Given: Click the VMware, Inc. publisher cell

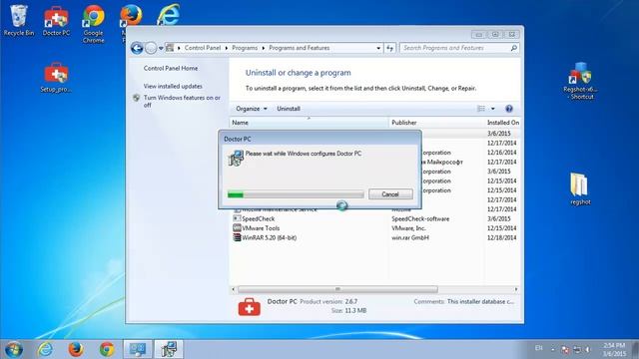Looking at the screenshot, I should click(408, 228).
